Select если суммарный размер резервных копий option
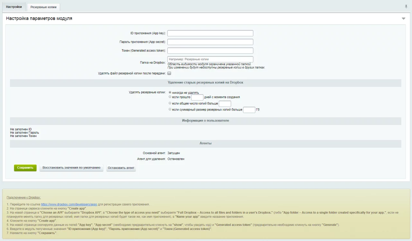Screen dimensions: 412x241 (170, 110)
